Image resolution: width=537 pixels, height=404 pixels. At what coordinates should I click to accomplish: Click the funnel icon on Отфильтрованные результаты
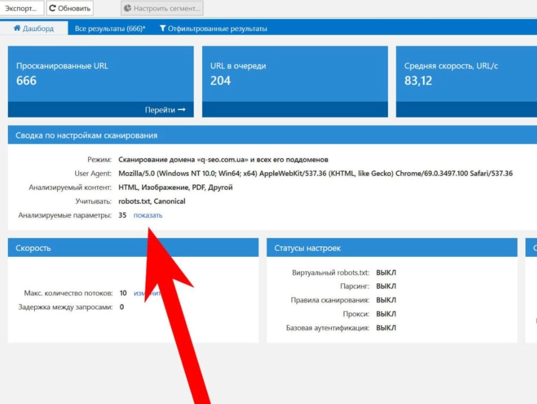point(163,29)
